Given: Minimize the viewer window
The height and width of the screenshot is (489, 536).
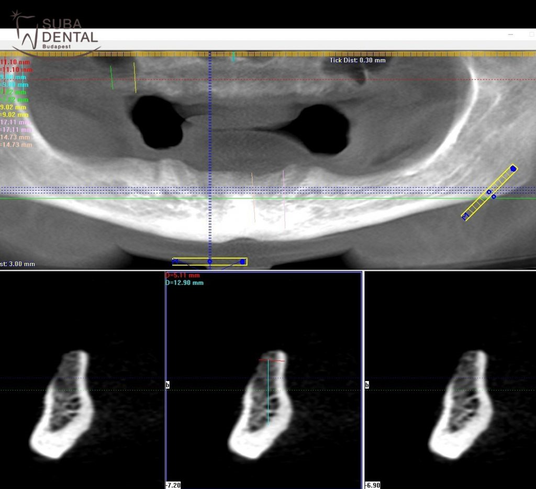Looking at the screenshot, I should 511,34.
